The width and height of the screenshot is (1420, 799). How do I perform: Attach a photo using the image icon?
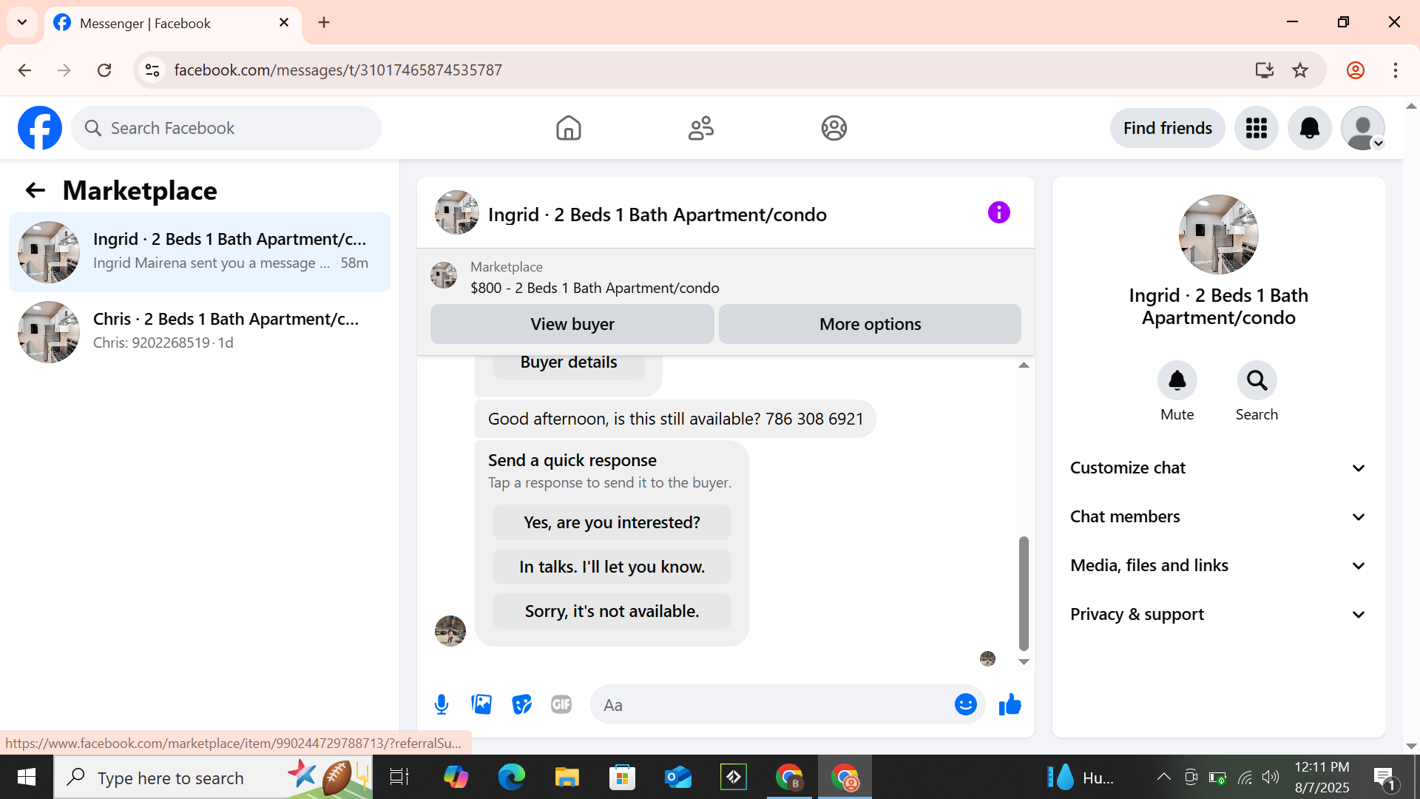pyautogui.click(x=481, y=704)
